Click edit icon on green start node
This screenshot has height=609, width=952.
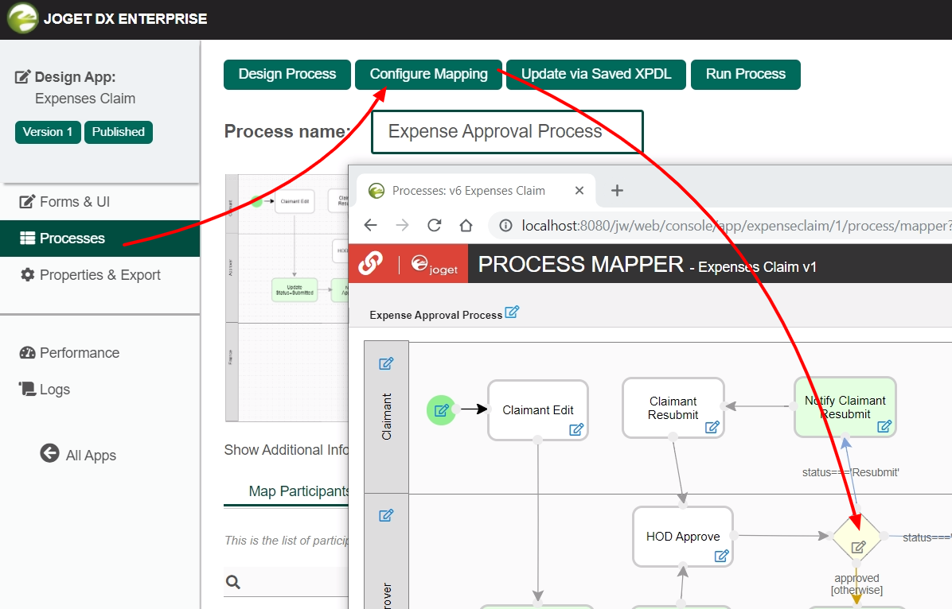442,410
